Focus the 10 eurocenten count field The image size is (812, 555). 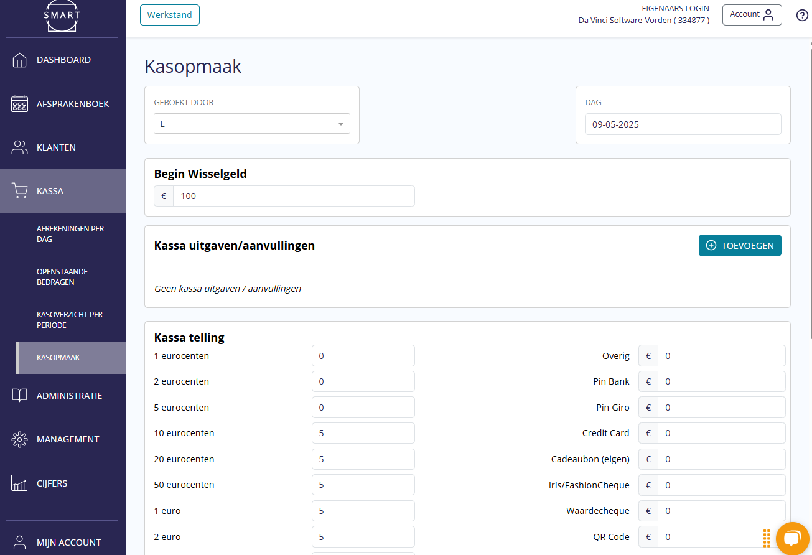point(363,433)
